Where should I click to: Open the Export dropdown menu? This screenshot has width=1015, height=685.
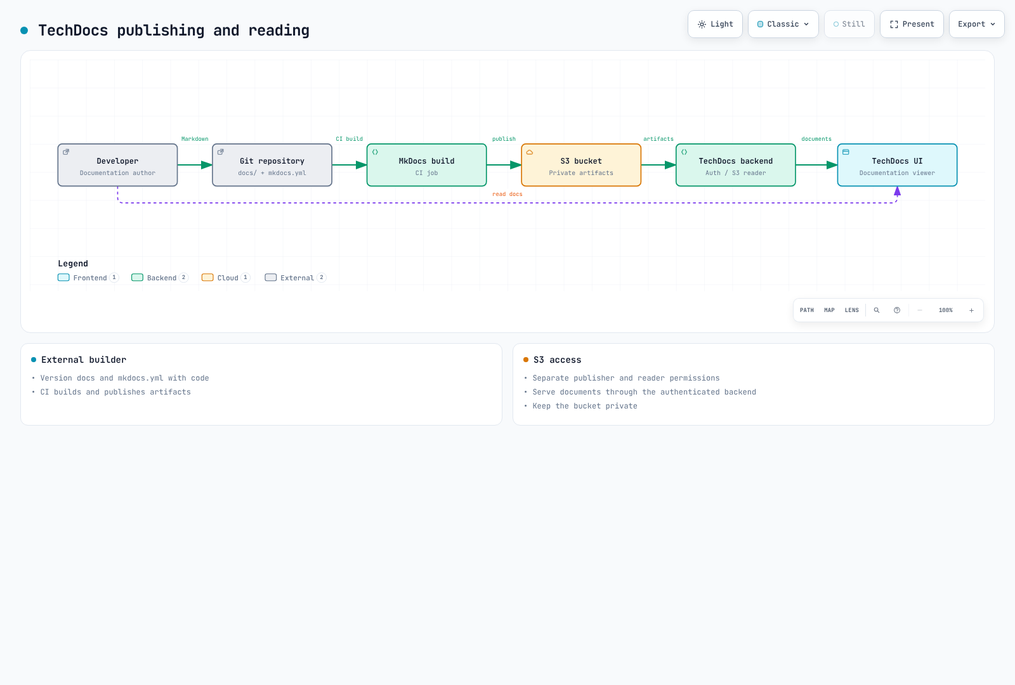(x=976, y=24)
